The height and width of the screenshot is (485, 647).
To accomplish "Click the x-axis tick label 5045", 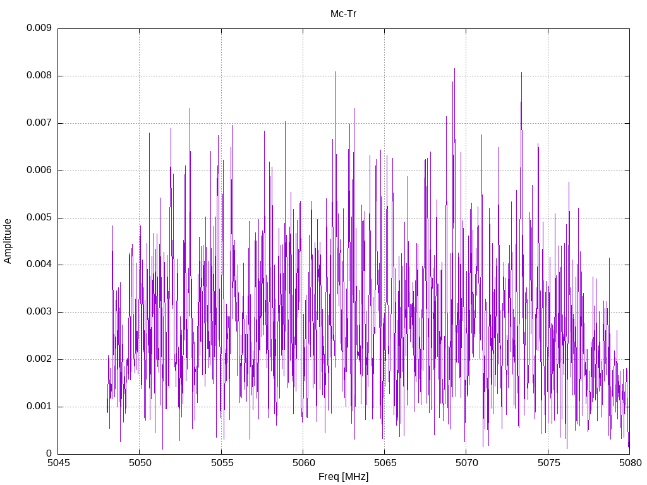I will pyautogui.click(x=58, y=463).
